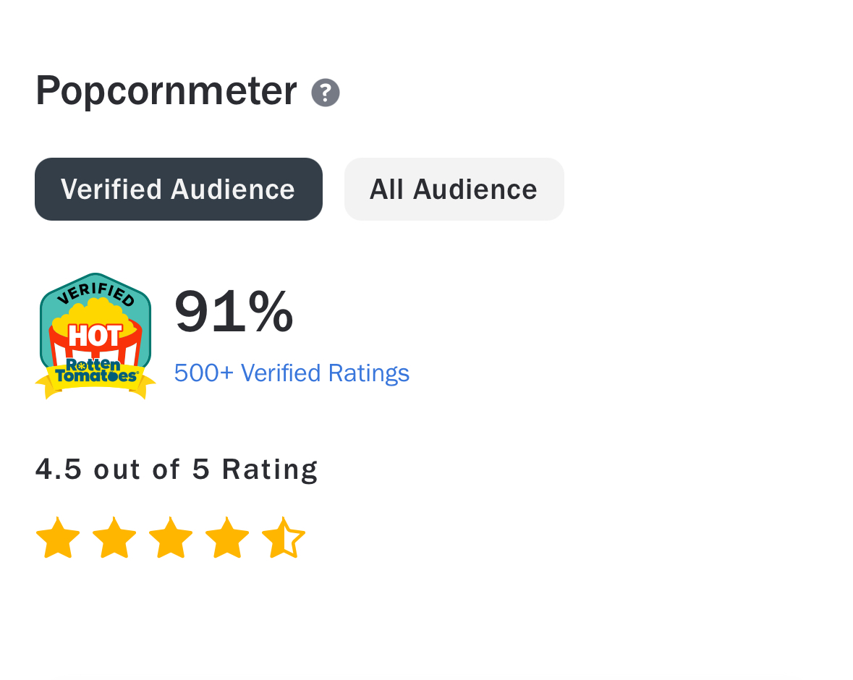
Task: Click the Popcornmeter help question mark icon
Action: pyautogui.click(x=326, y=93)
